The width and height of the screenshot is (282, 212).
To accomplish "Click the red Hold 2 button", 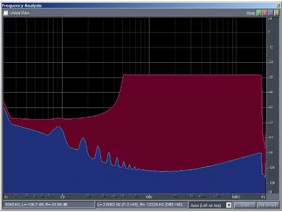I will tap(265, 13).
